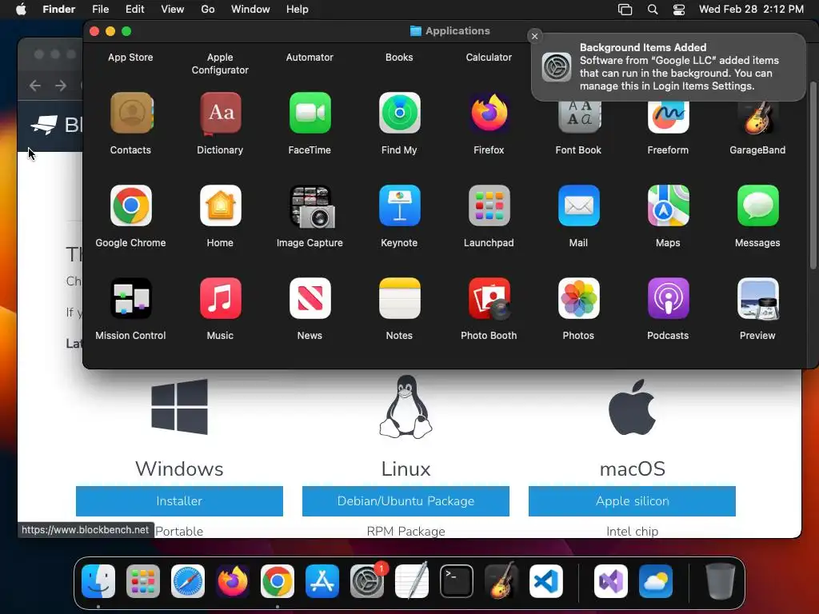
Task: Open Launchpad from the Dock
Action: 143,581
